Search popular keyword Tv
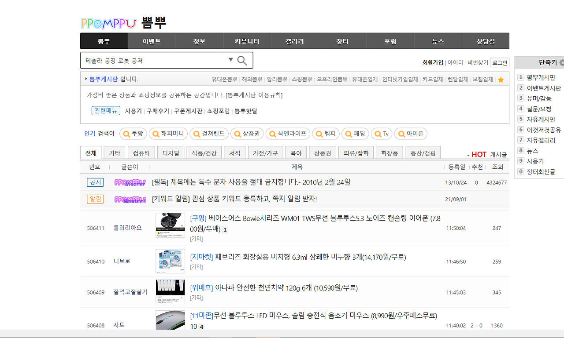 coord(382,134)
